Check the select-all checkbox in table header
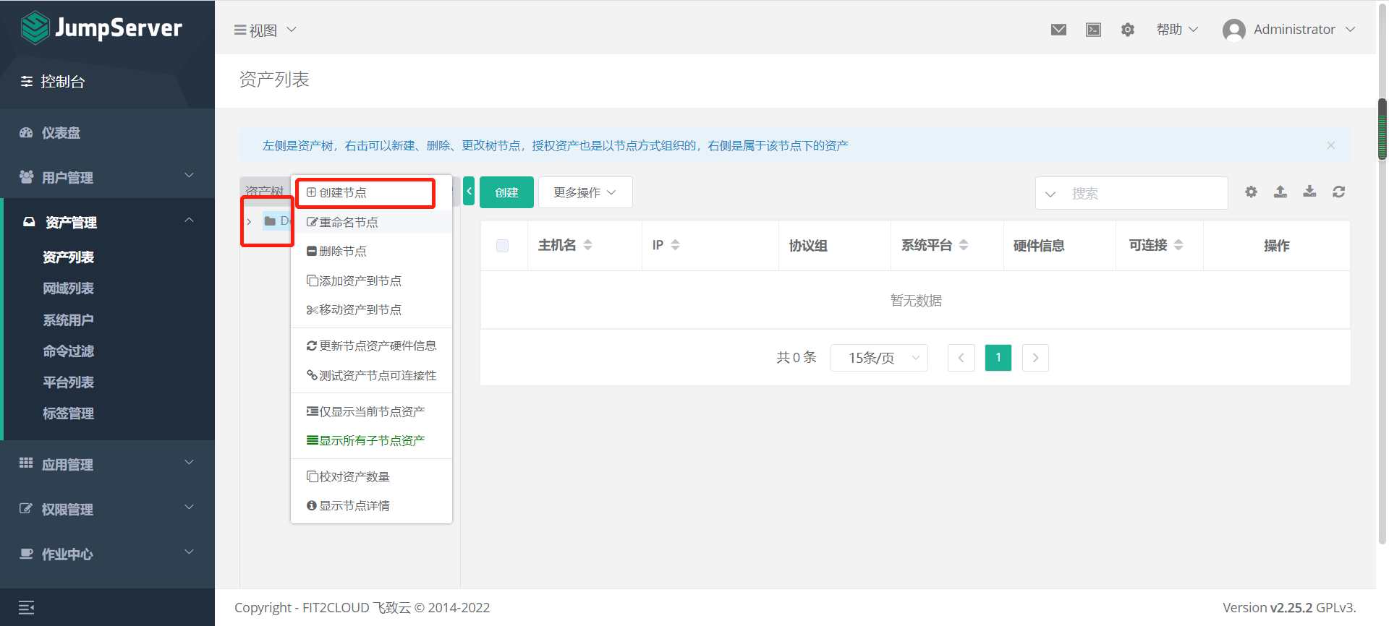The image size is (1389, 626). (x=502, y=246)
